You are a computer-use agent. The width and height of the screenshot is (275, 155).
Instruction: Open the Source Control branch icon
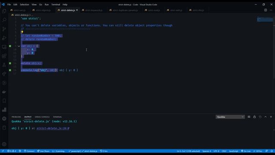(4, 29)
